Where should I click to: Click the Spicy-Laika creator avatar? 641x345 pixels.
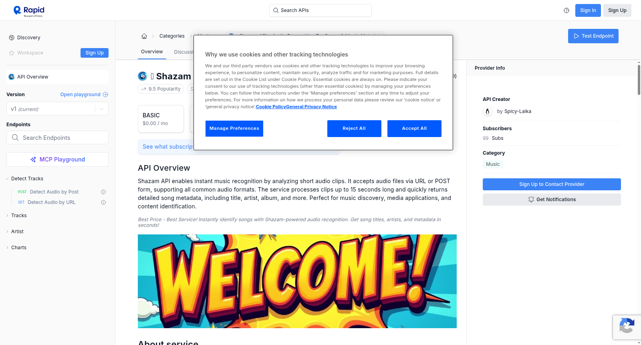pos(488,111)
